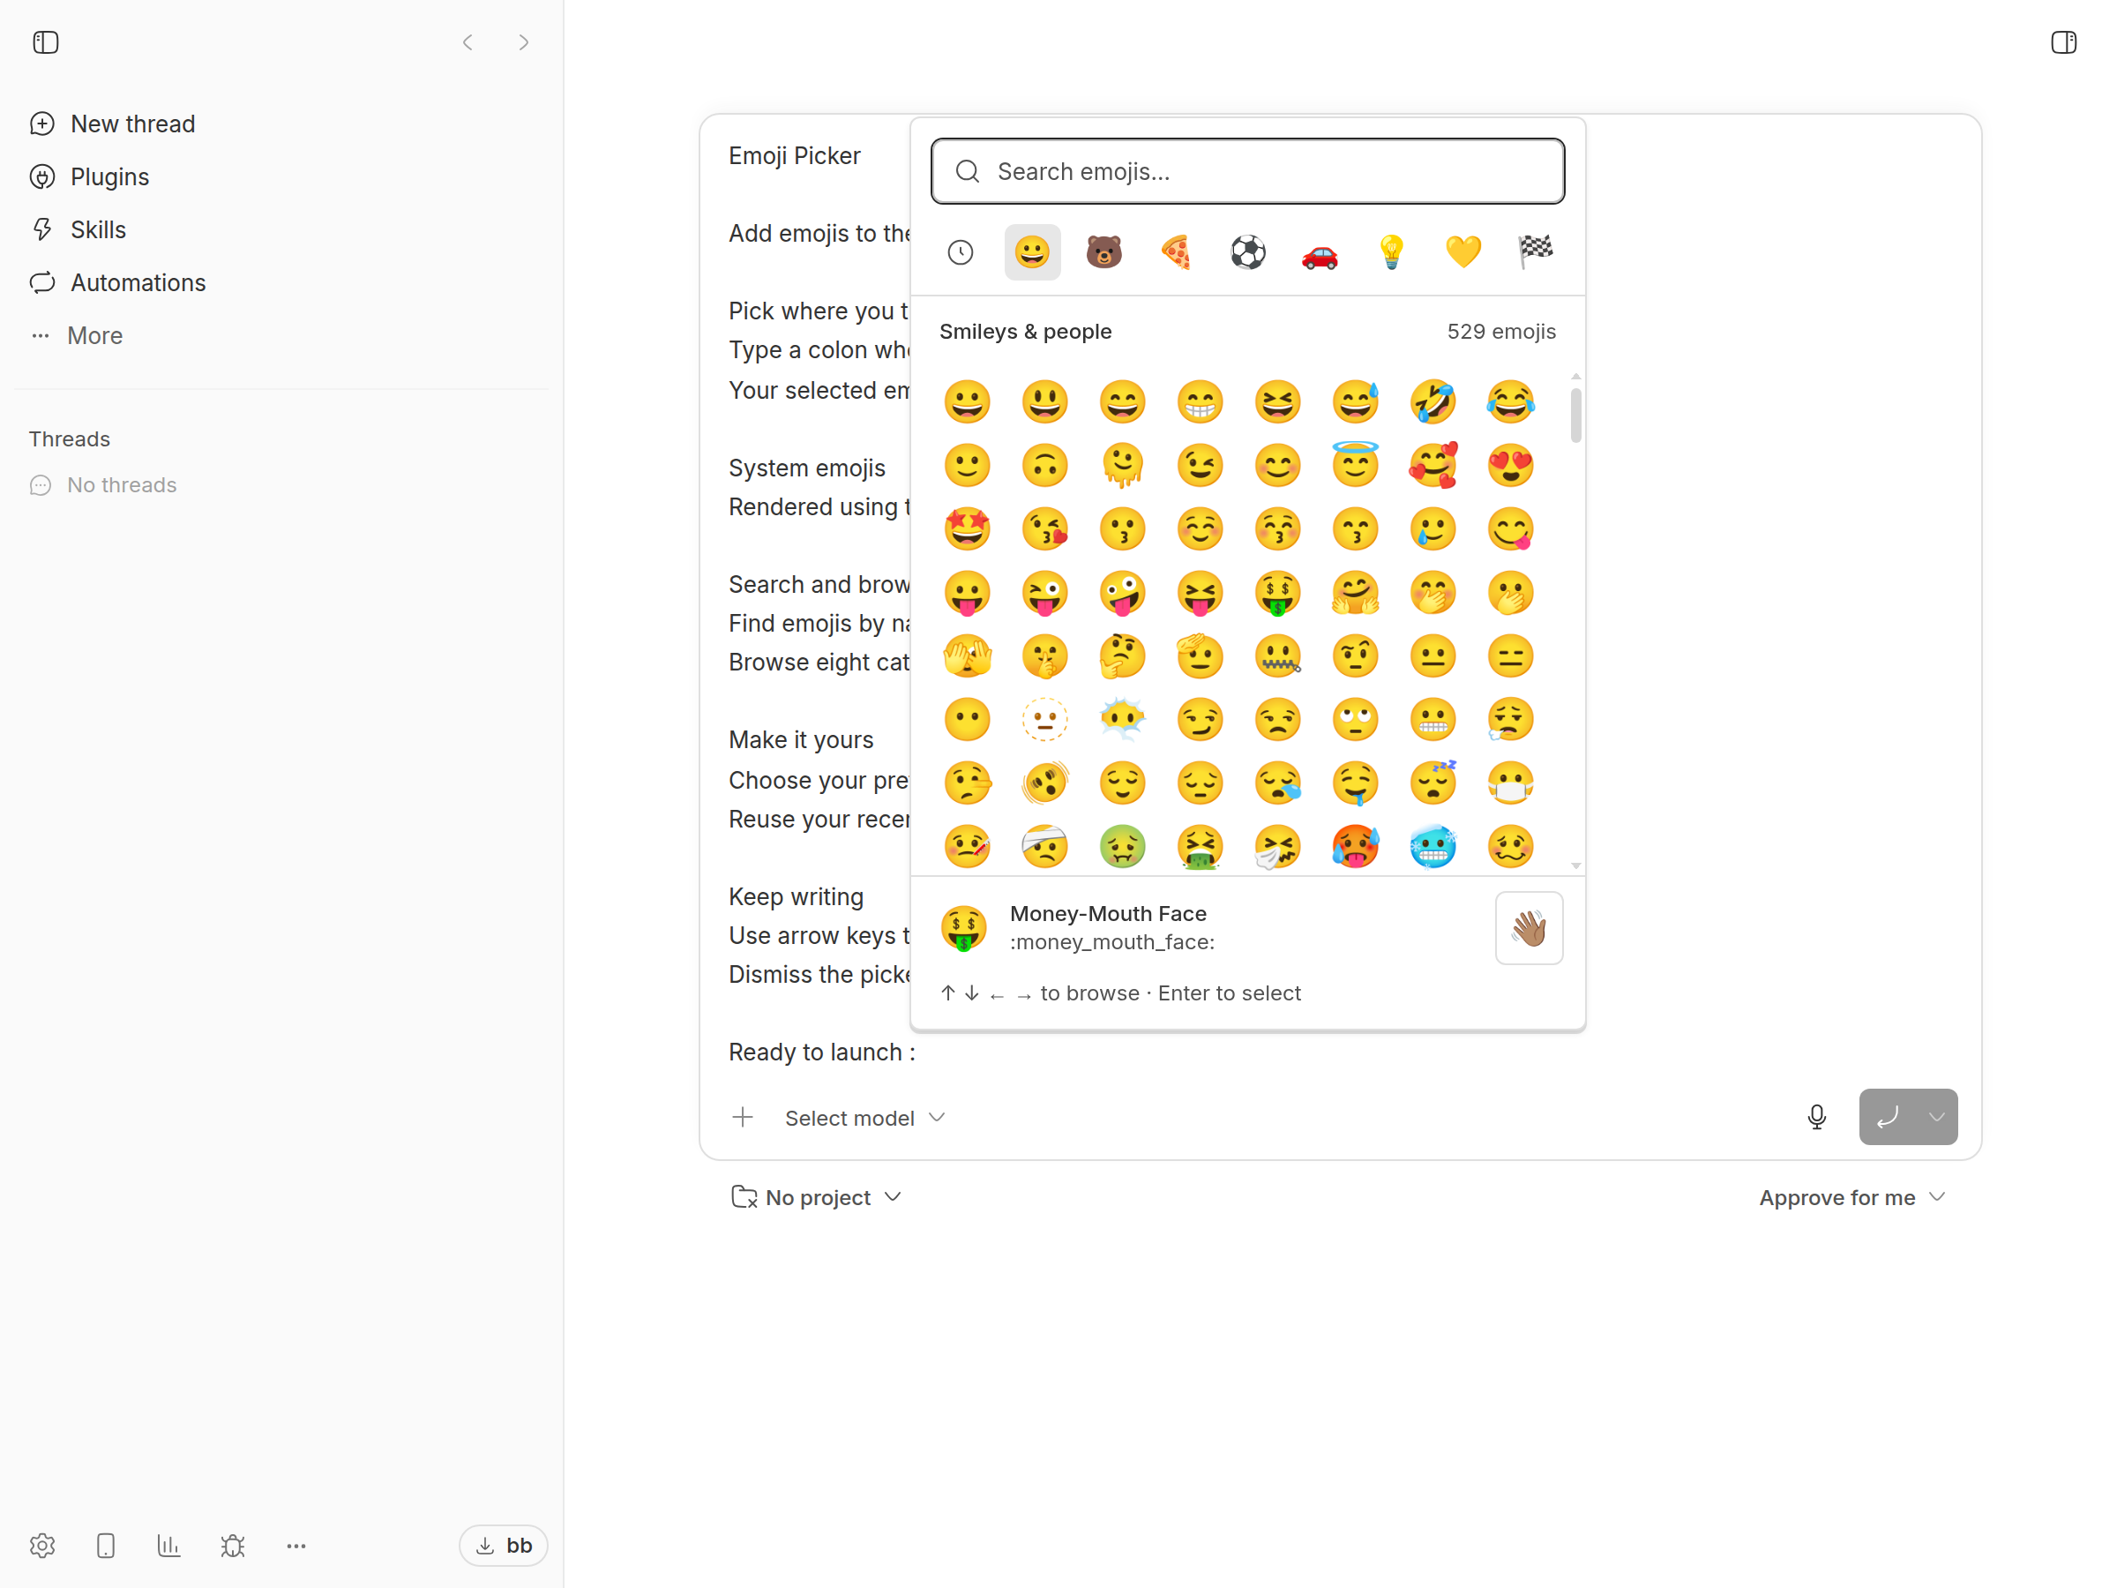Screen dimensions: 2117x1588
Task: Open Skills in the sidebar
Action: pos(79,229)
